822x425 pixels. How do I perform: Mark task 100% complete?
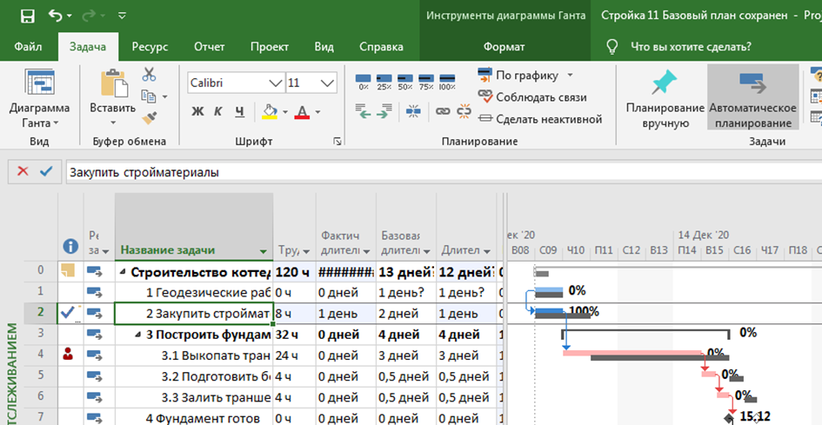click(447, 83)
